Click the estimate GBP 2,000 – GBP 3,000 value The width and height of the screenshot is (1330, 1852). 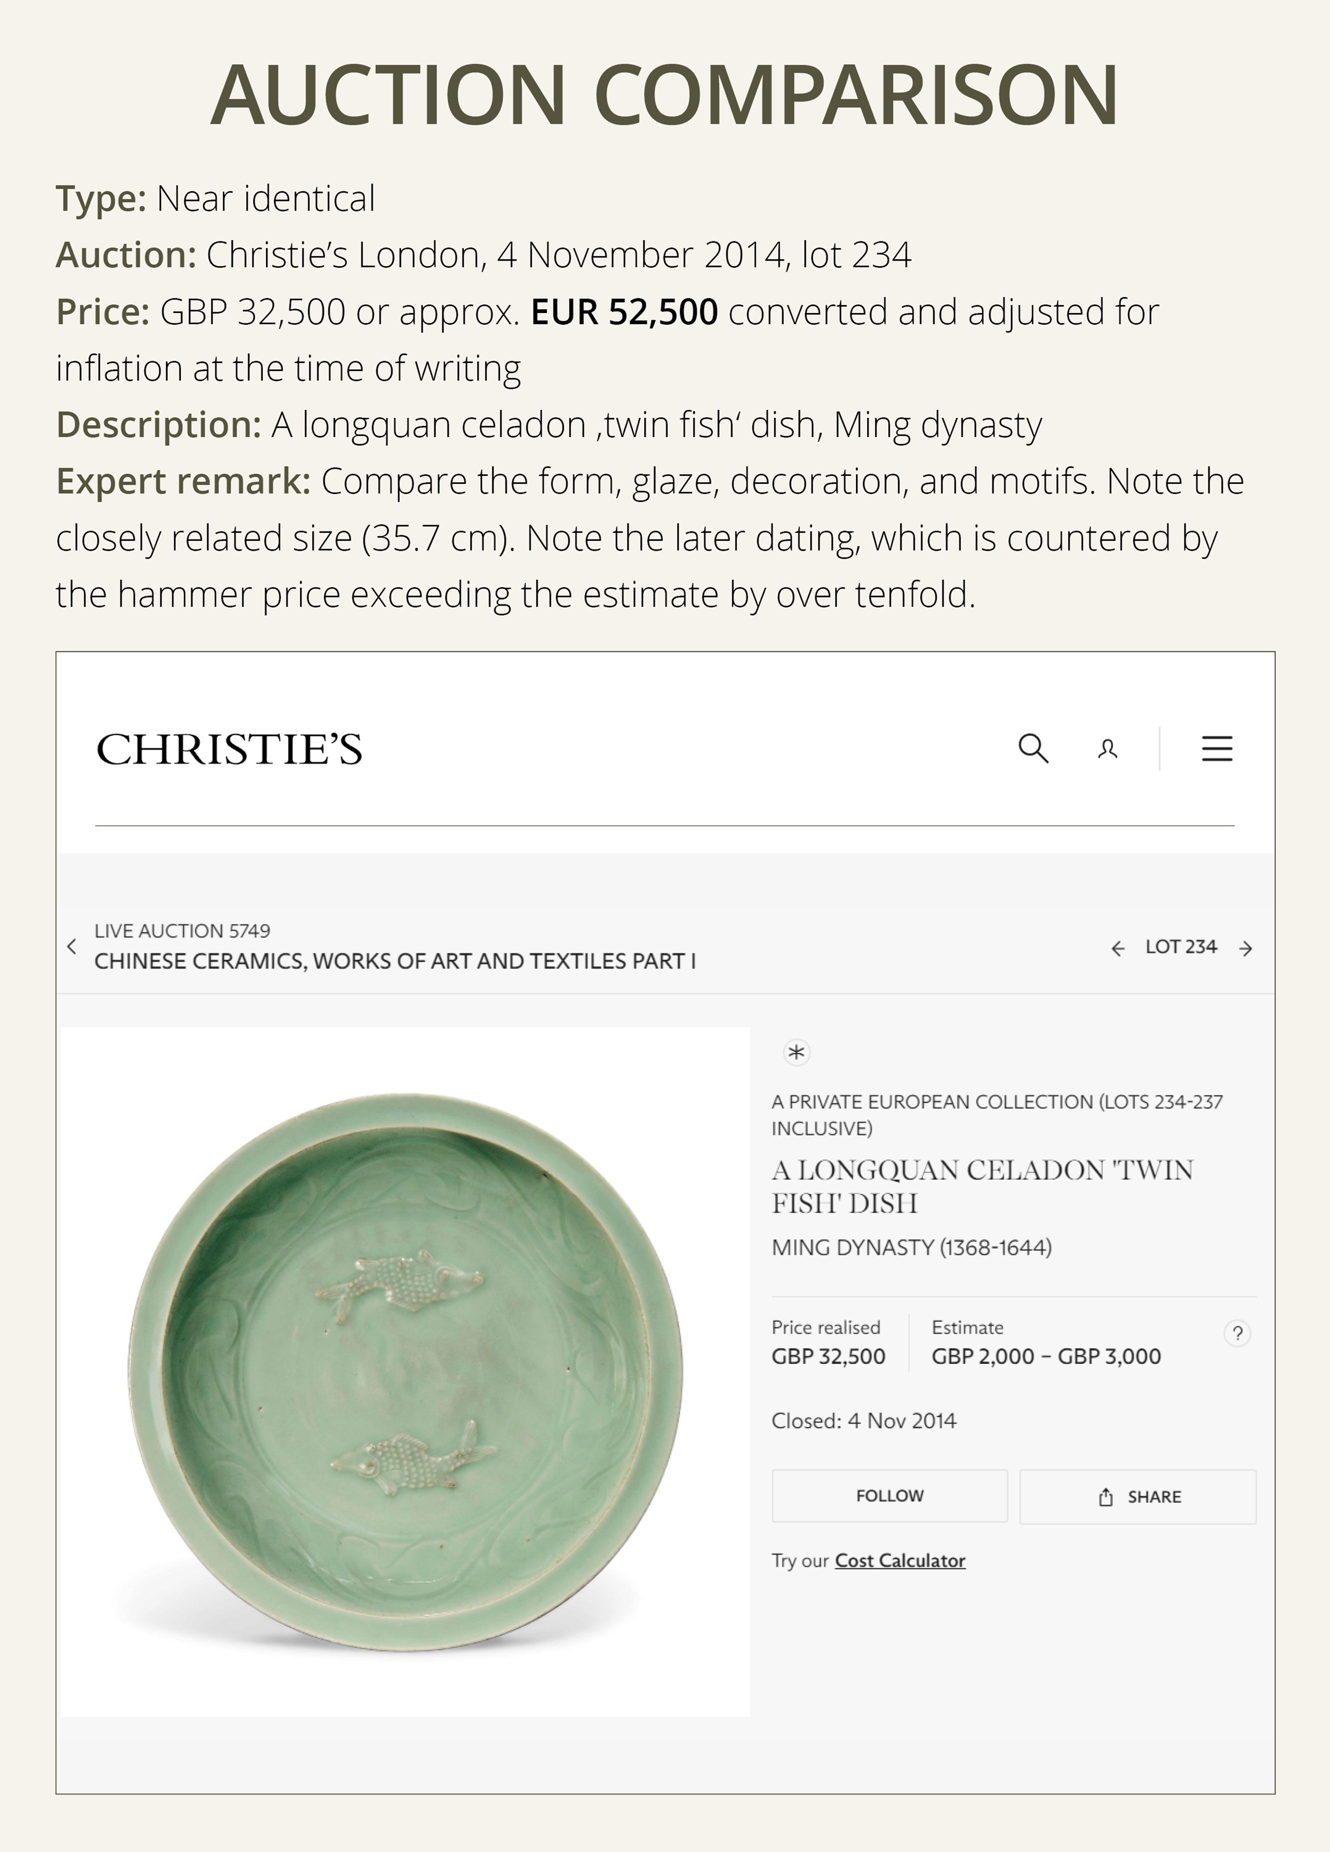pyautogui.click(x=1046, y=1356)
